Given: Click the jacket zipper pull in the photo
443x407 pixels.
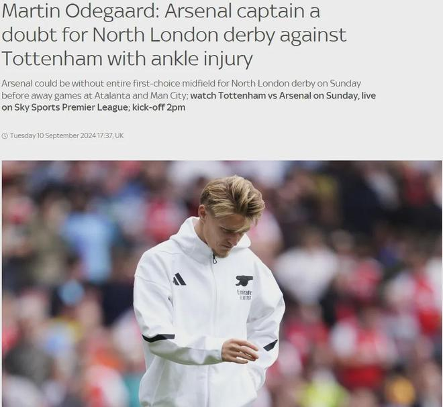Looking at the screenshot, I should [x=214, y=259].
